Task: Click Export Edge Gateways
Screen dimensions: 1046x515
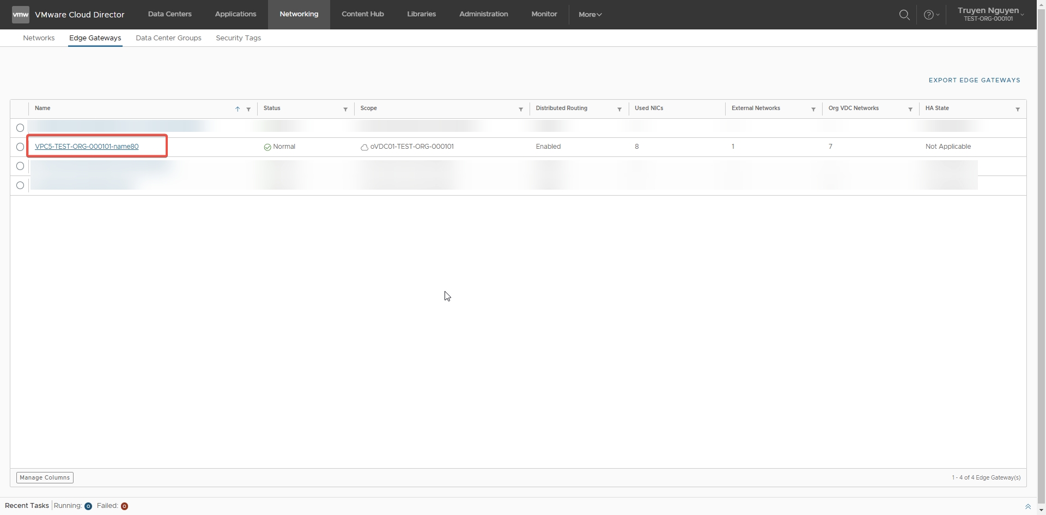Action: (974, 80)
